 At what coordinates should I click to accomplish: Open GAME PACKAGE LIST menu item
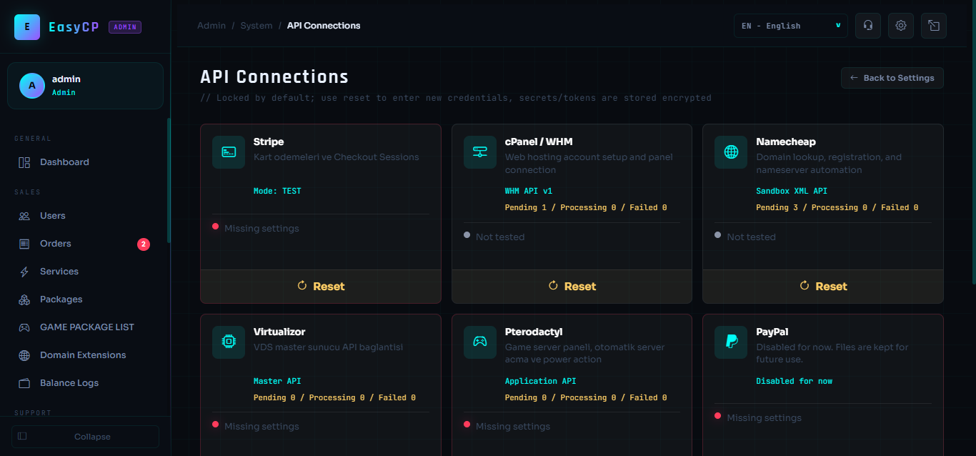click(85, 327)
